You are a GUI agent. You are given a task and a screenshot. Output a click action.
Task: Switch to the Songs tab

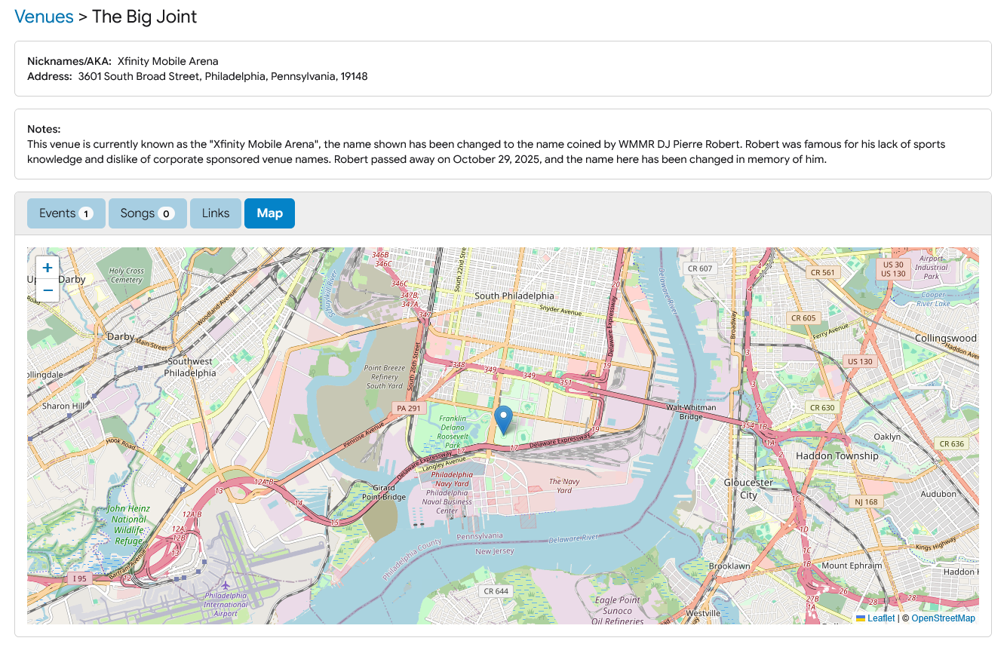pyautogui.click(x=147, y=213)
